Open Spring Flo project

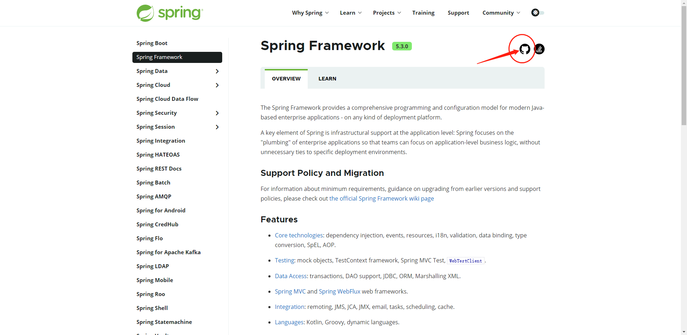tap(150, 238)
